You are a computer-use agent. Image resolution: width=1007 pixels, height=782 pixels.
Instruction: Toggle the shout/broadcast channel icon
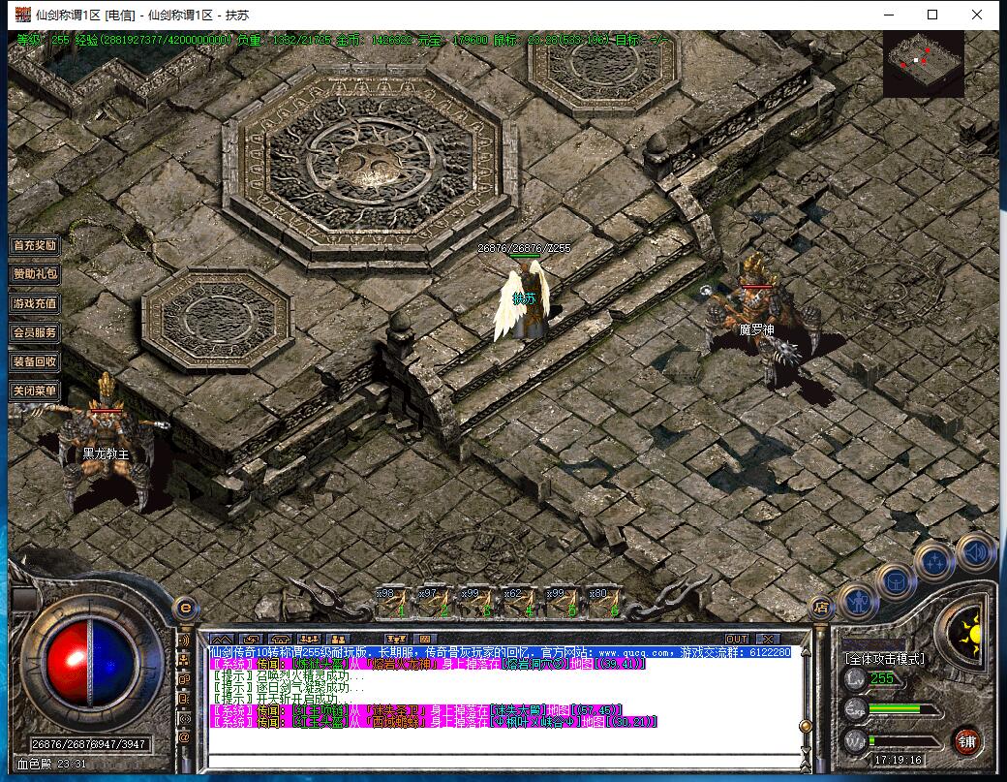[x=184, y=640]
